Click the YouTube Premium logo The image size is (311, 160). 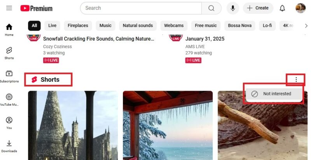(37, 8)
